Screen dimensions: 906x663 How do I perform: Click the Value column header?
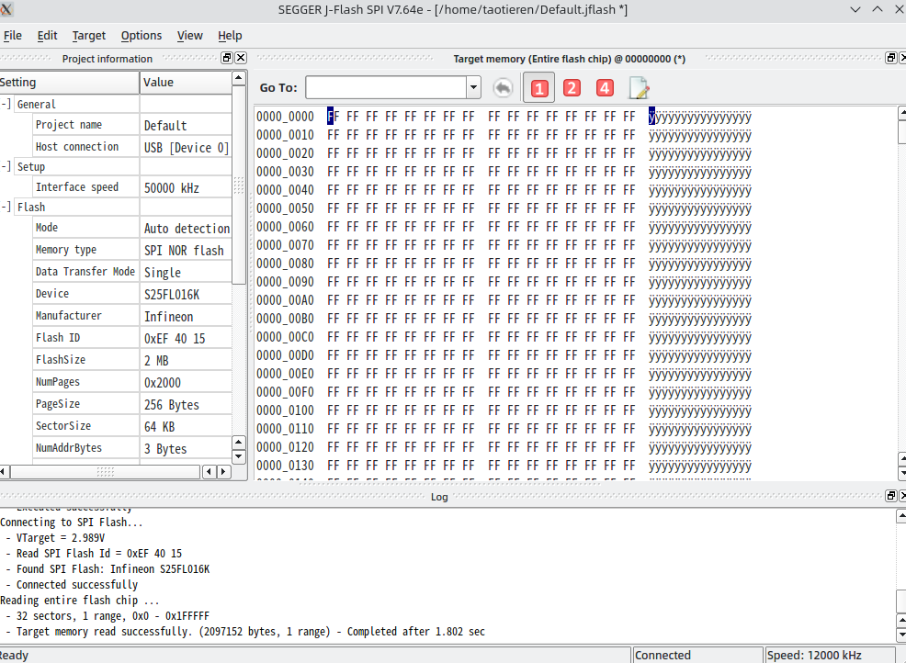(186, 82)
